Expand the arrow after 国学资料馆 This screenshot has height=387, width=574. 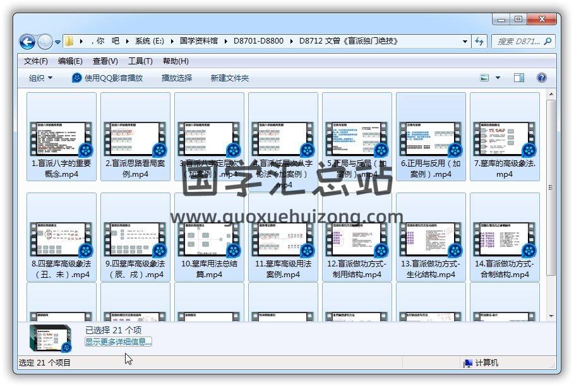click(x=225, y=42)
